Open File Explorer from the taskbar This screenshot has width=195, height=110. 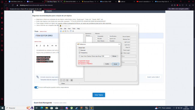click(46, 108)
